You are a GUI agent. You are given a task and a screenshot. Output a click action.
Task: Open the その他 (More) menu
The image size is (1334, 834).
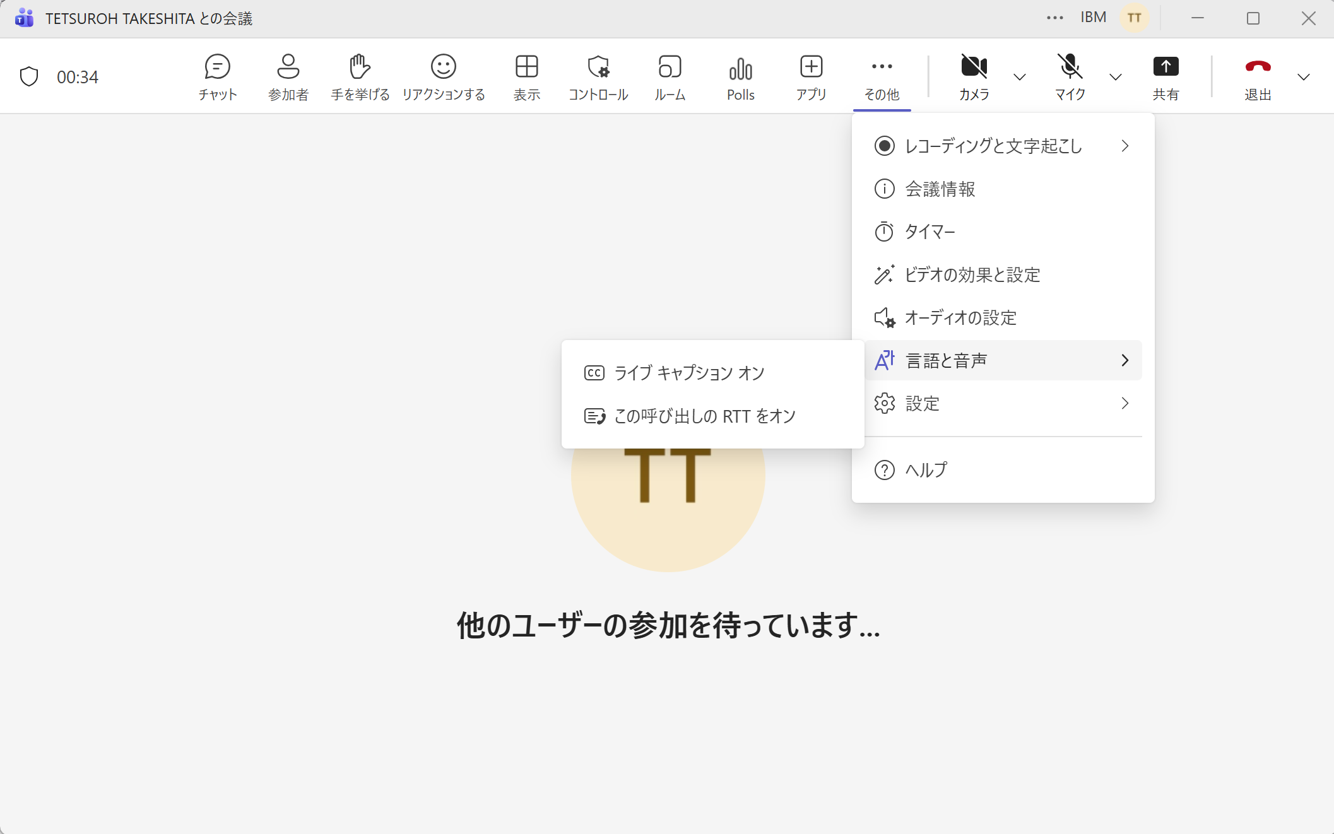[x=881, y=76]
